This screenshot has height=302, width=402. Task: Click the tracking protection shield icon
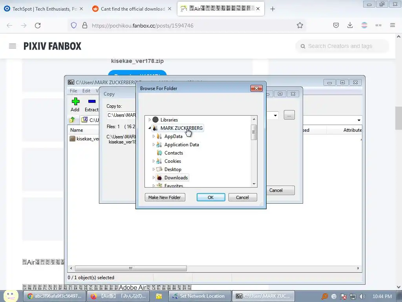coord(74,26)
